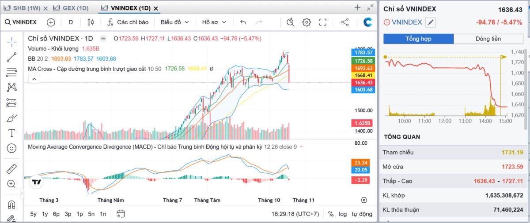This screenshot has width=530, height=223.
Task: Set the range to 1n
Action: point(103,214)
